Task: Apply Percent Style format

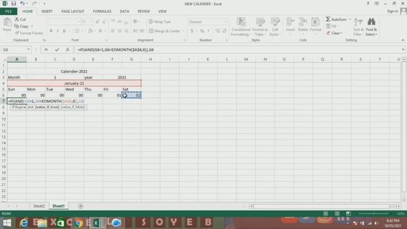Action: point(202,31)
